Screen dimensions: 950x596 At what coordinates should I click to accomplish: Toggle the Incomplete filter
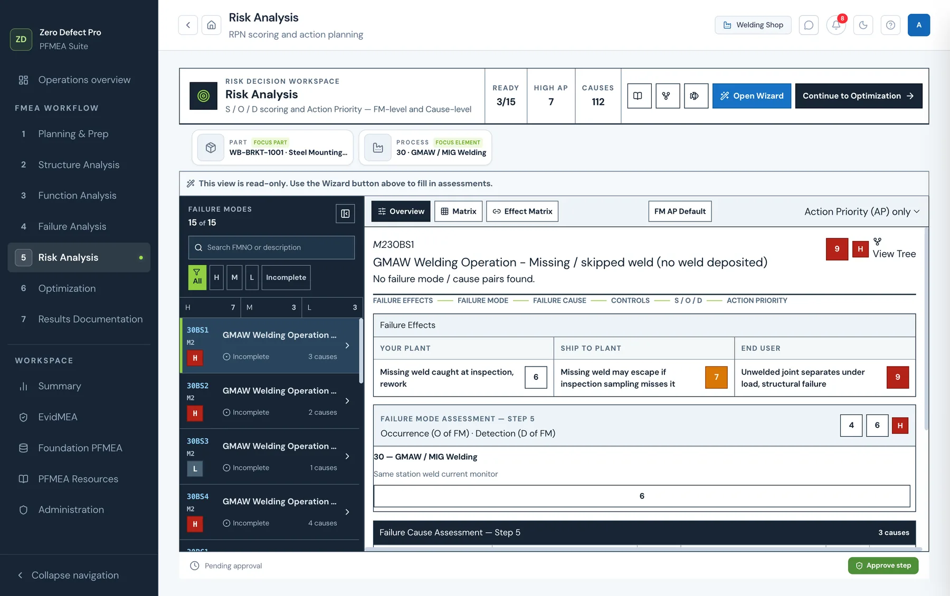pyautogui.click(x=286, y=277)
